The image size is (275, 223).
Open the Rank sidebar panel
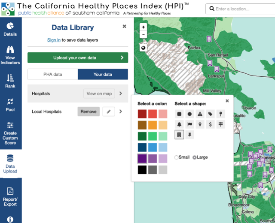tap(10, 81)
